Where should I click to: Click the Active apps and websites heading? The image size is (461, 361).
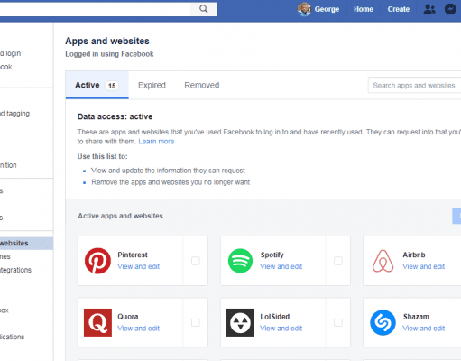tap(120, 216)
